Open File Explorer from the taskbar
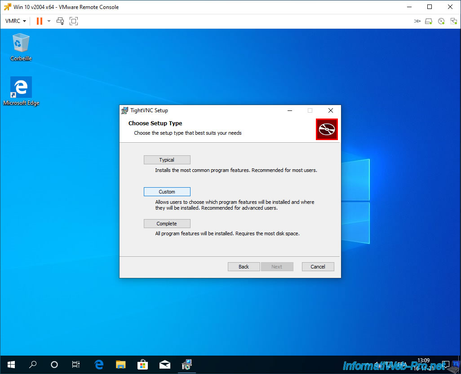The height and width of the screenshot is (374, 461). tap(120, 365)
